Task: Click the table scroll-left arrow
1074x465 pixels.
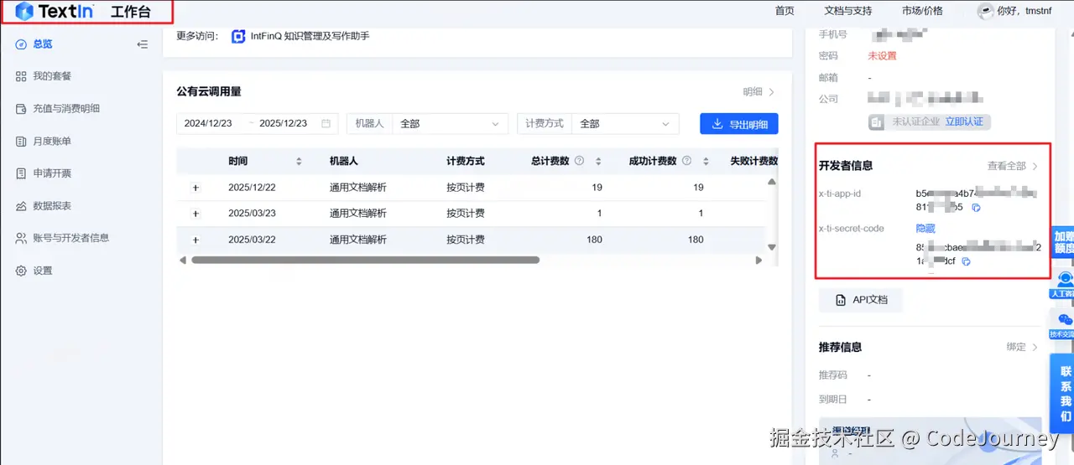Action: (183, 261)
